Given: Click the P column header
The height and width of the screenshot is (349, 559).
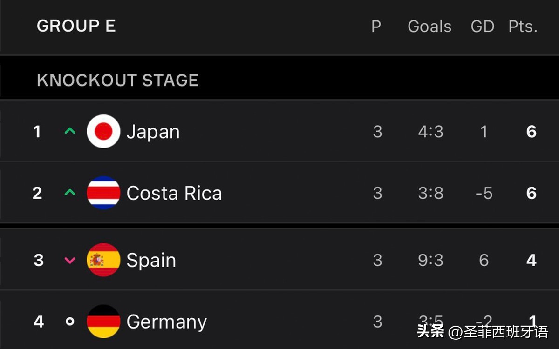Looking at the screenshot, I should tap(376, 27).
